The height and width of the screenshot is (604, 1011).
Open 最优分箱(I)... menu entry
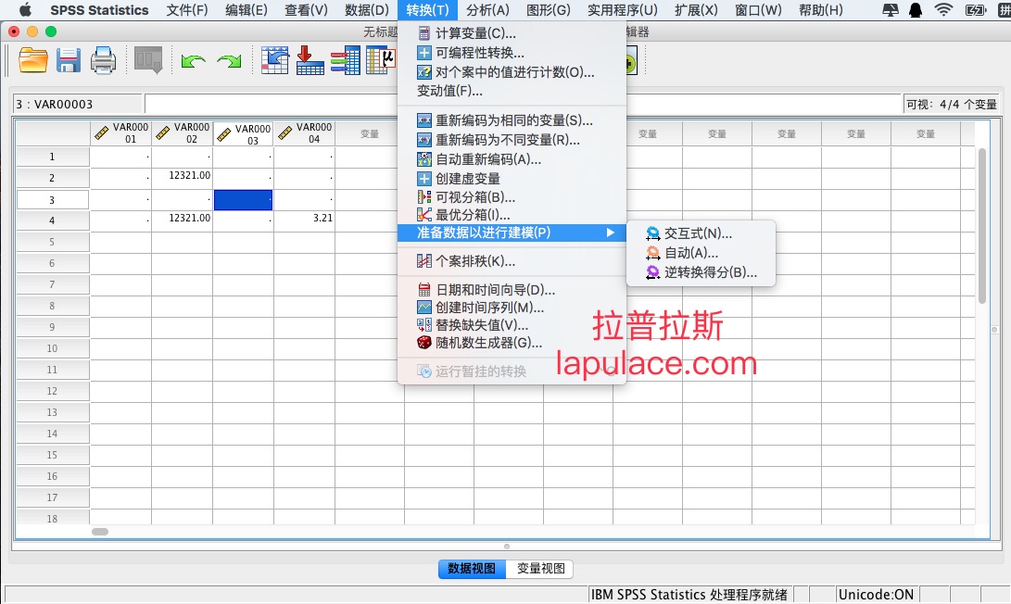click(x=512, y=215)
